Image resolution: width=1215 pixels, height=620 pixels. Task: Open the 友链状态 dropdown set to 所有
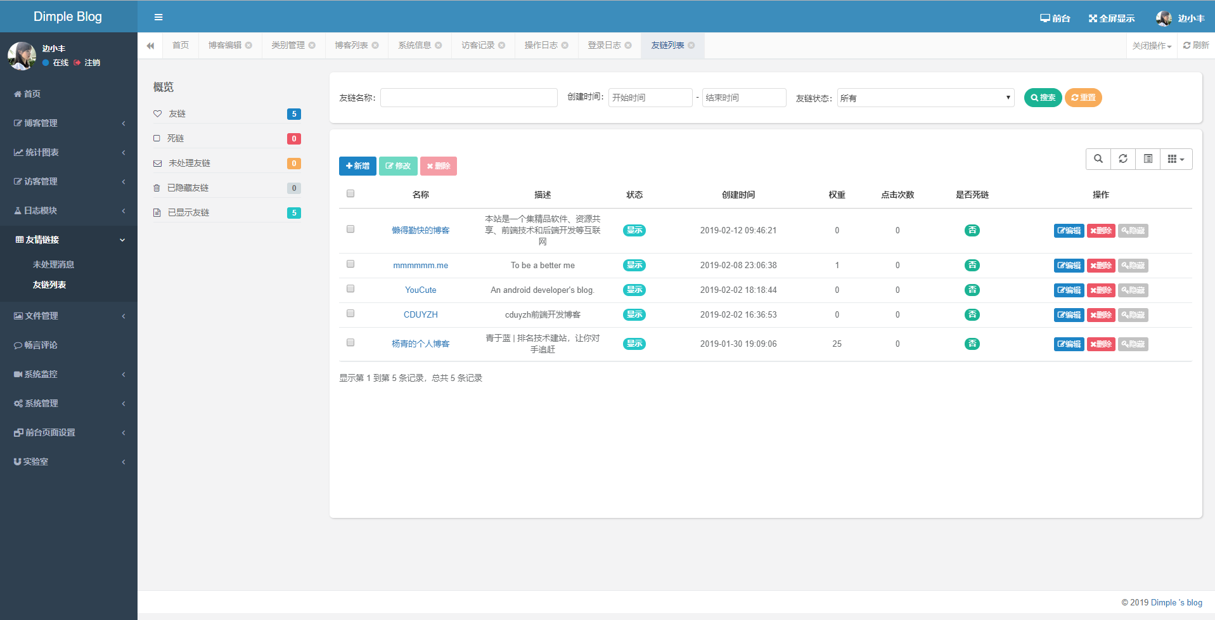pos(925,98)
